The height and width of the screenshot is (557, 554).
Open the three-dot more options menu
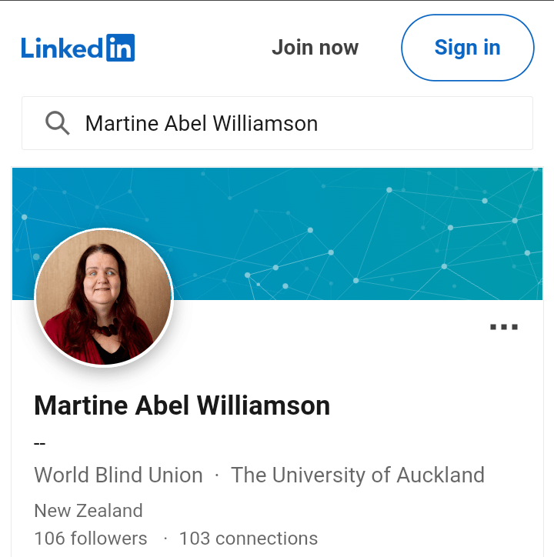point(504,327)
